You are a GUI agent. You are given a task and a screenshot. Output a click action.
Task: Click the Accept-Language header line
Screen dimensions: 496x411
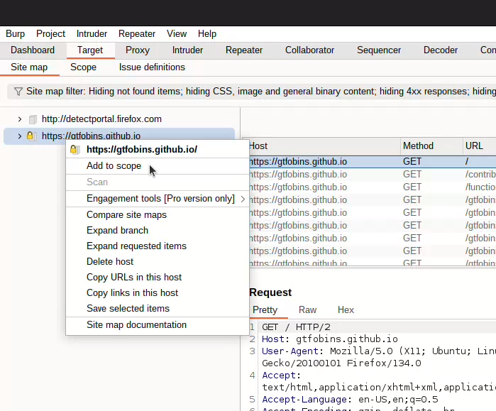pyautogui.click(x=350, y=400)
